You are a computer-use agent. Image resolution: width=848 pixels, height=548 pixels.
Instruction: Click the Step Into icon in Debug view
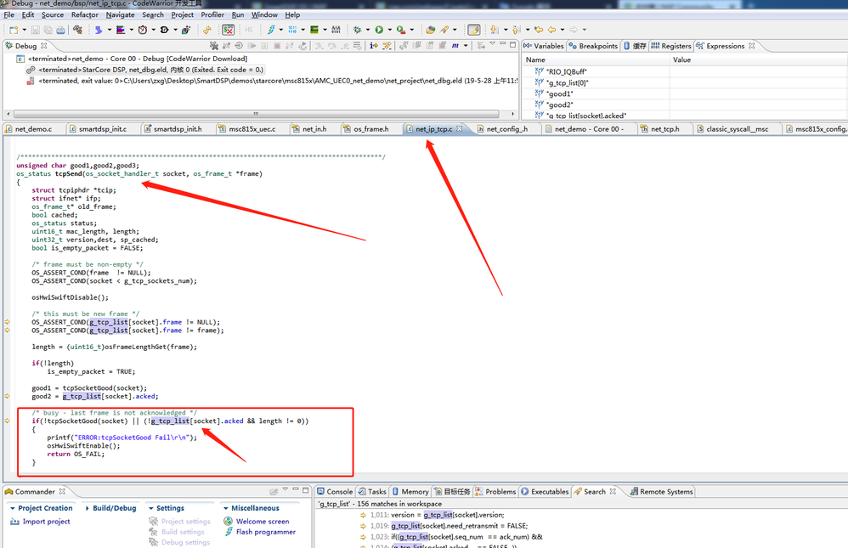coord(319,46)
